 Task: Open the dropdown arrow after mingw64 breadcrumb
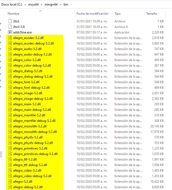60,4
